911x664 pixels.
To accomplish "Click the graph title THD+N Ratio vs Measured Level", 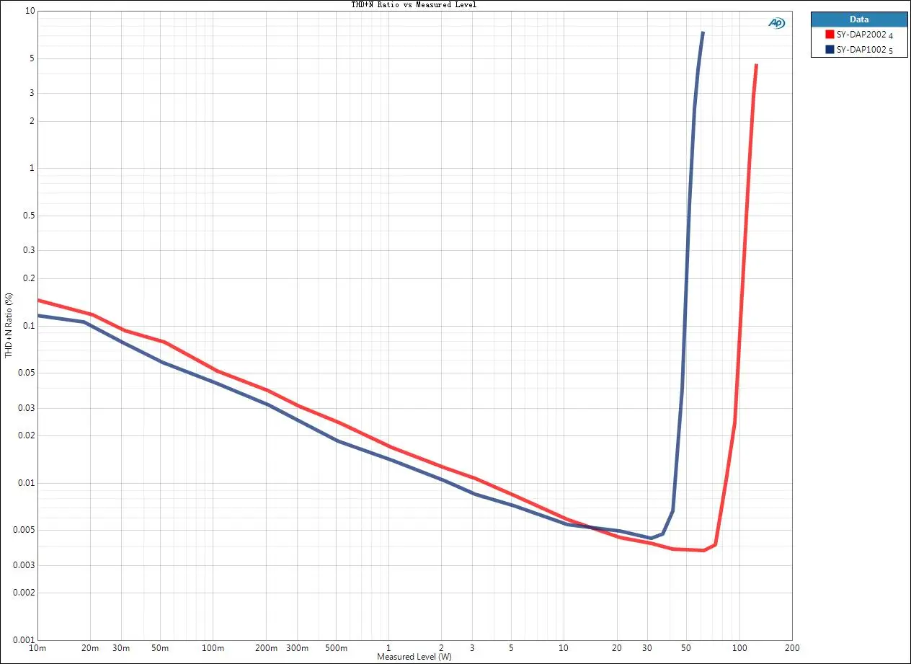I will [x=414, y=4].
